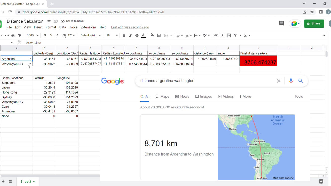
Task: Create a filter with the funnel icon
Action: tap(235, 35)
